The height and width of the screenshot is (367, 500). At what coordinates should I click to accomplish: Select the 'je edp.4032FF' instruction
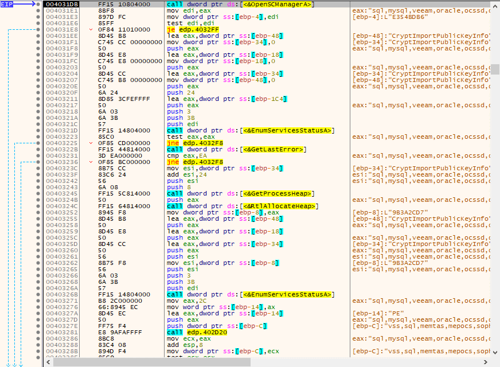193,29
